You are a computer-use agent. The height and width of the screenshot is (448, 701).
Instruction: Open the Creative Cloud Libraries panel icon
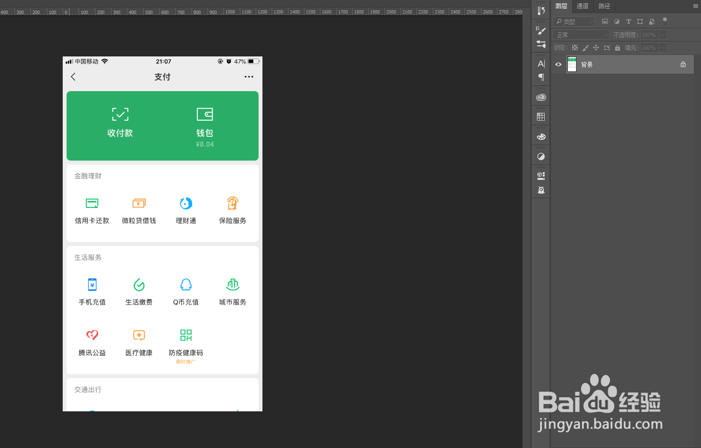coord(541,97)
